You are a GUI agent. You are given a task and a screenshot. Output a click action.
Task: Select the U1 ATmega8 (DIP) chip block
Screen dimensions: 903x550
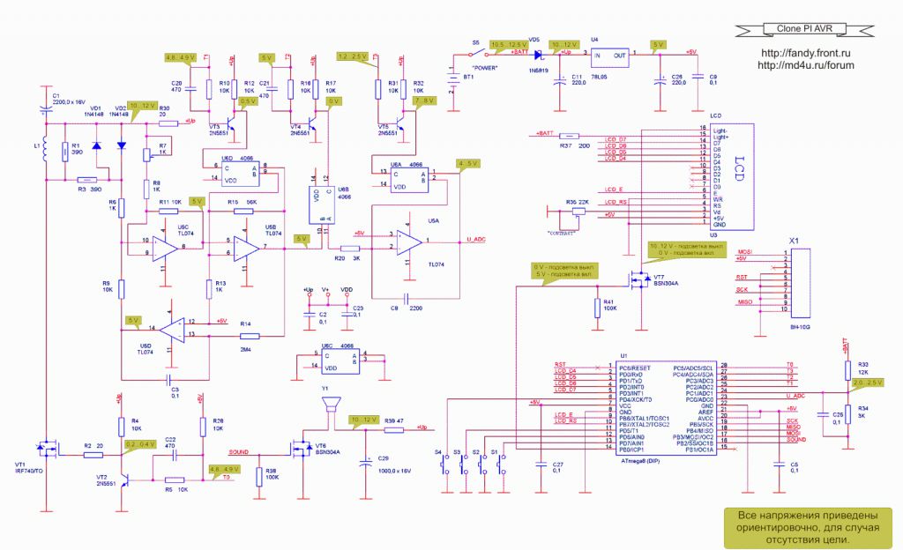click(665, 406)
